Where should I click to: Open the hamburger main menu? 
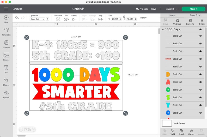point(6,9)
